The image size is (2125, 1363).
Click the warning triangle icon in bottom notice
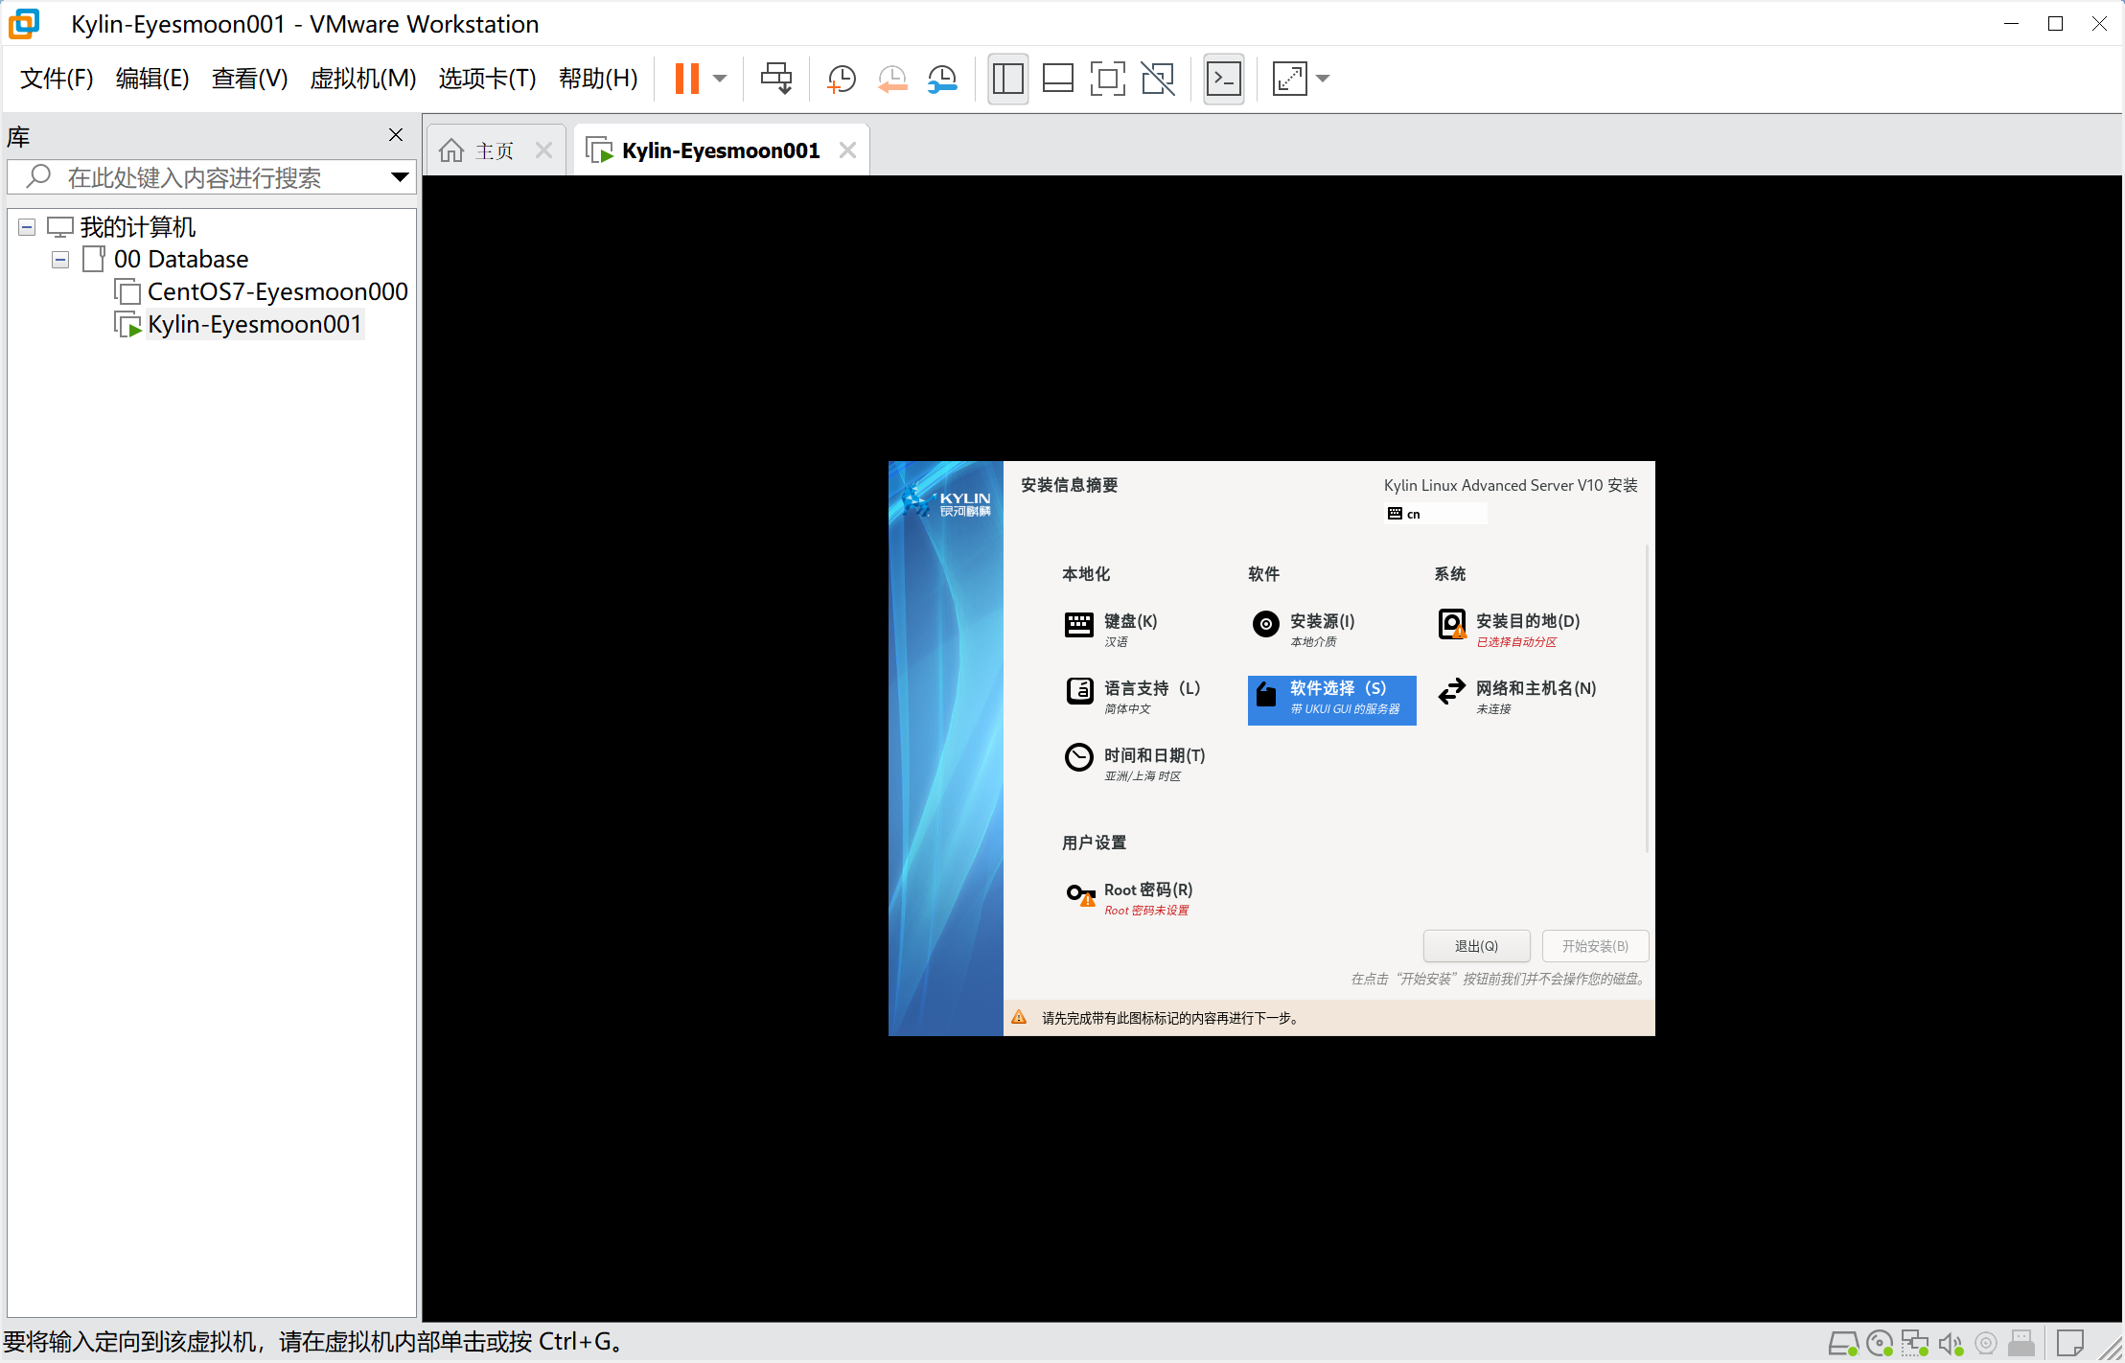pyautogui.click(x=1019, y=1017)
